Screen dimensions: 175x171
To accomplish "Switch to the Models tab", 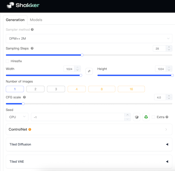I will 36,20.
